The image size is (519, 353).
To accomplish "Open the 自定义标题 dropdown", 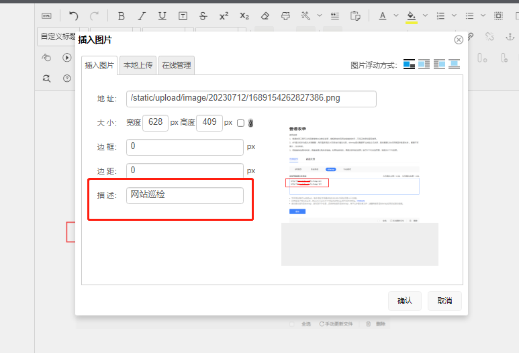I will tap(57, 36).
